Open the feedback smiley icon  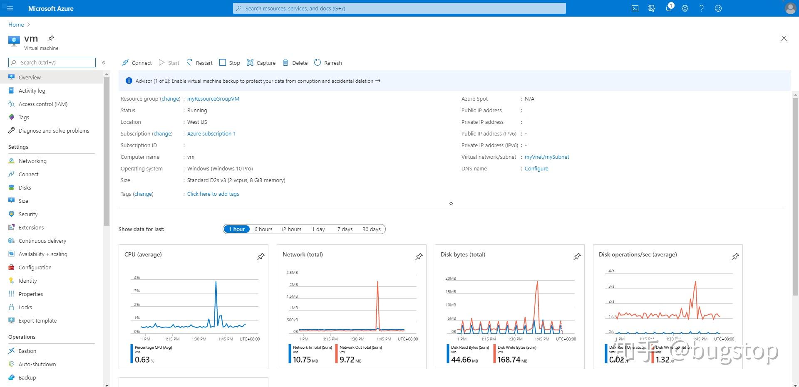[x=718, y=8]
